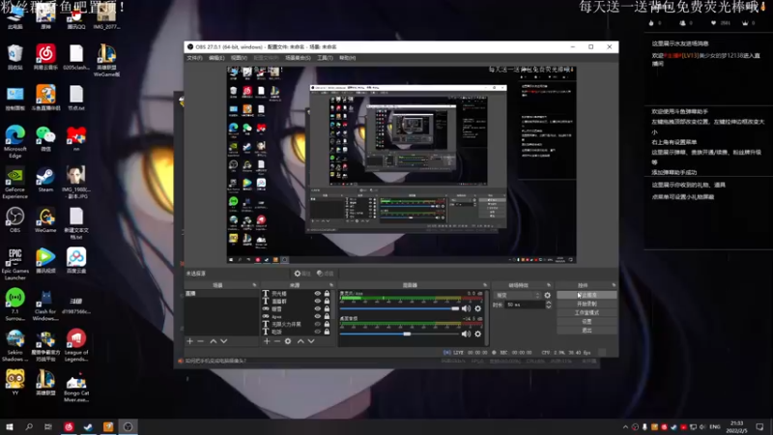Image resolution: width=773 pixels, height=435 pixels.
Task: Select the Apex source row
Action: [x=297, y=316]
